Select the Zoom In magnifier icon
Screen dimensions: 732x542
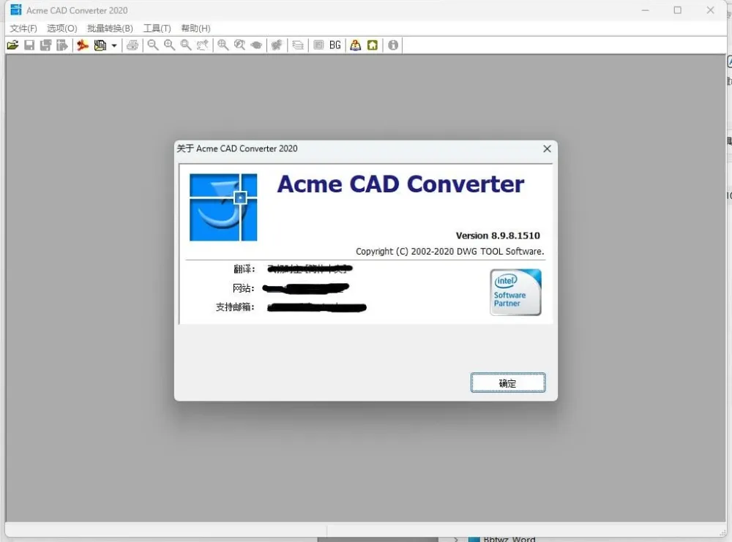pos(169,45)
